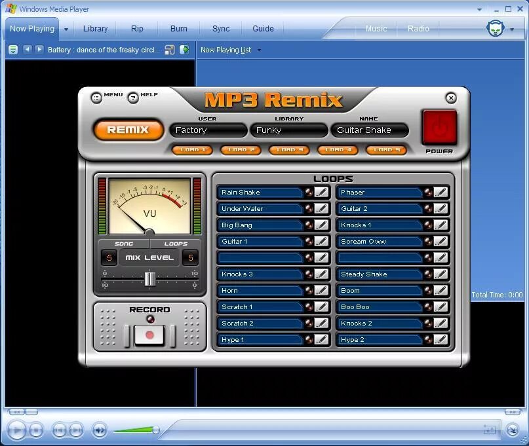Expand the Now Playing tab dropdown arrow

66,29
